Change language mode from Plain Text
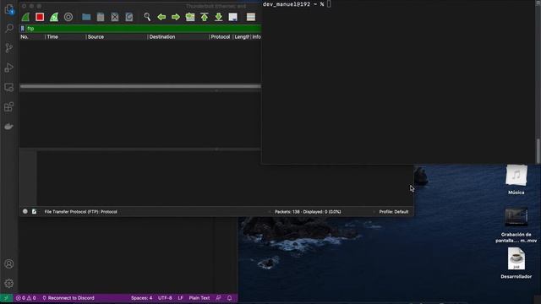The image size is (541, 304). click(x=199, y=298)
